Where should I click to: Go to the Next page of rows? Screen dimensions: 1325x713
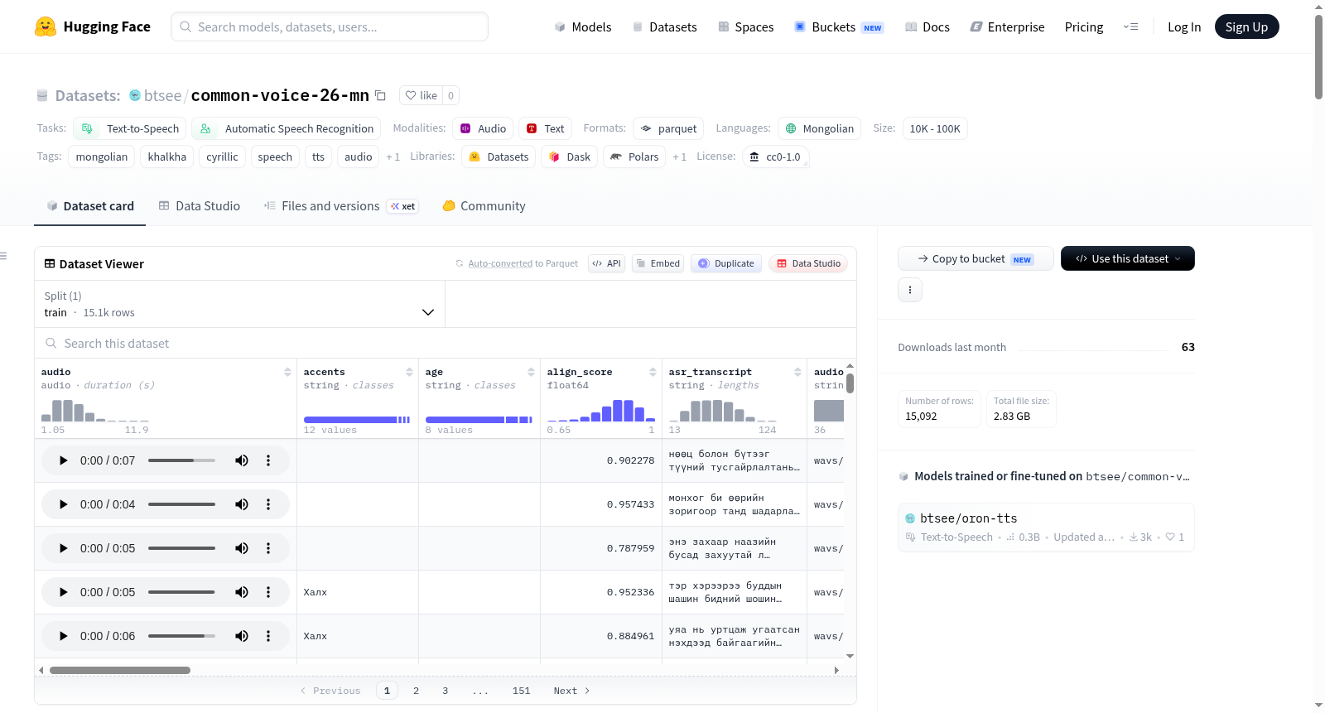click(x=571, y=691)
